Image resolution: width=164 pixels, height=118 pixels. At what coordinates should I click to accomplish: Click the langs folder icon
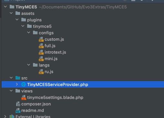click(35, 65)
